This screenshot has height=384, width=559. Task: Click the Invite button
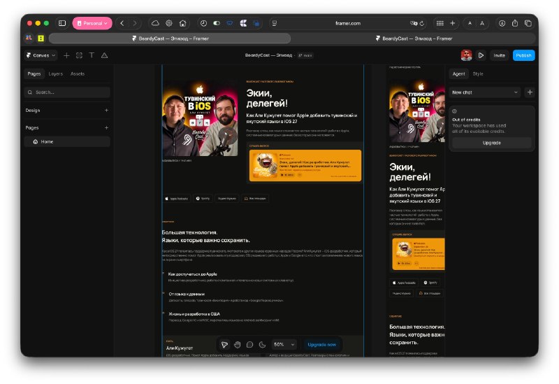click(x=499, y=55)
